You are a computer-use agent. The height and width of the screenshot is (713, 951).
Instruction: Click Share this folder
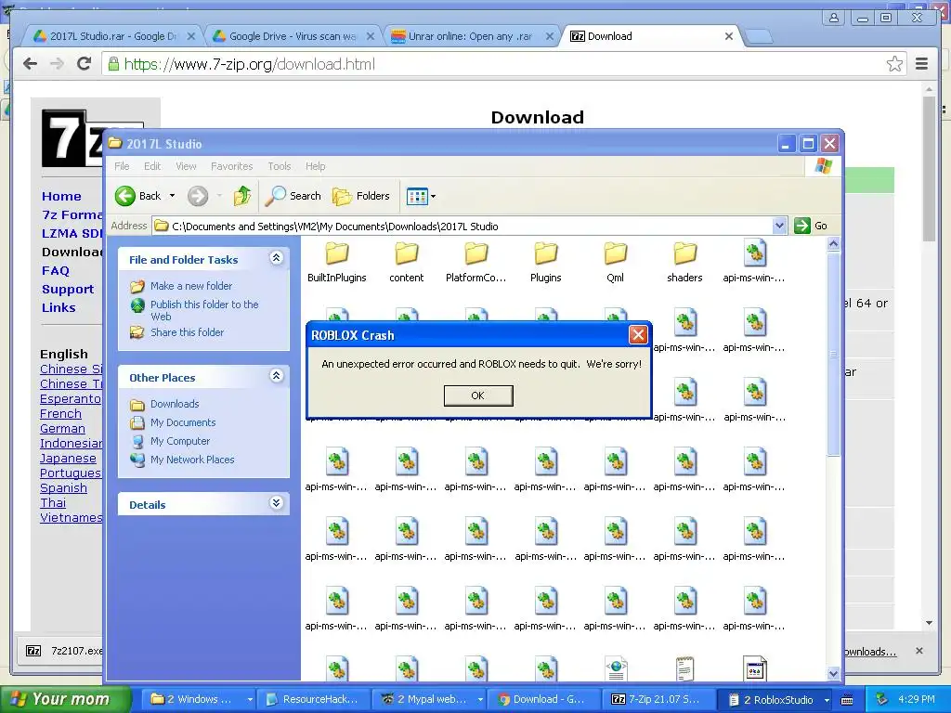coord(187,332)
